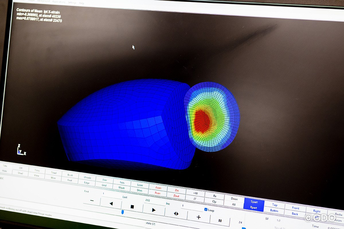Click the Redw redraw button
The image size is (344, 229).
tap(339, 215)
